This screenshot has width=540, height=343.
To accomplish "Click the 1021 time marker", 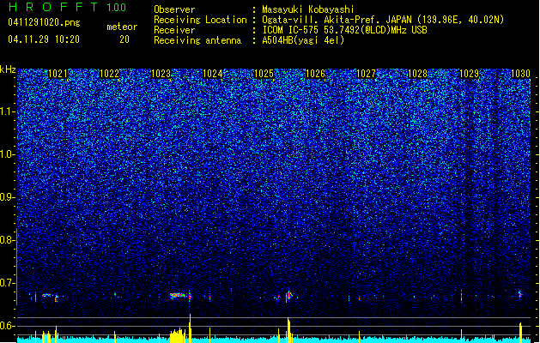I will pos(58,74).
